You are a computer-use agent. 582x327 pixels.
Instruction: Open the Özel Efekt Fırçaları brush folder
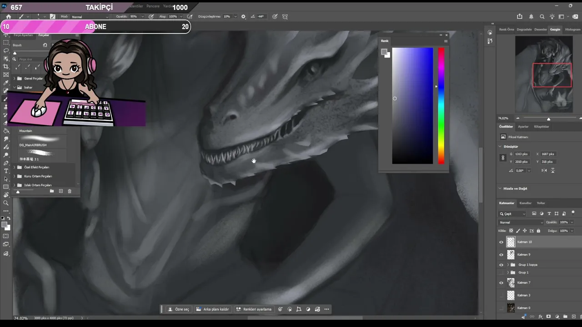coord(37,167)
